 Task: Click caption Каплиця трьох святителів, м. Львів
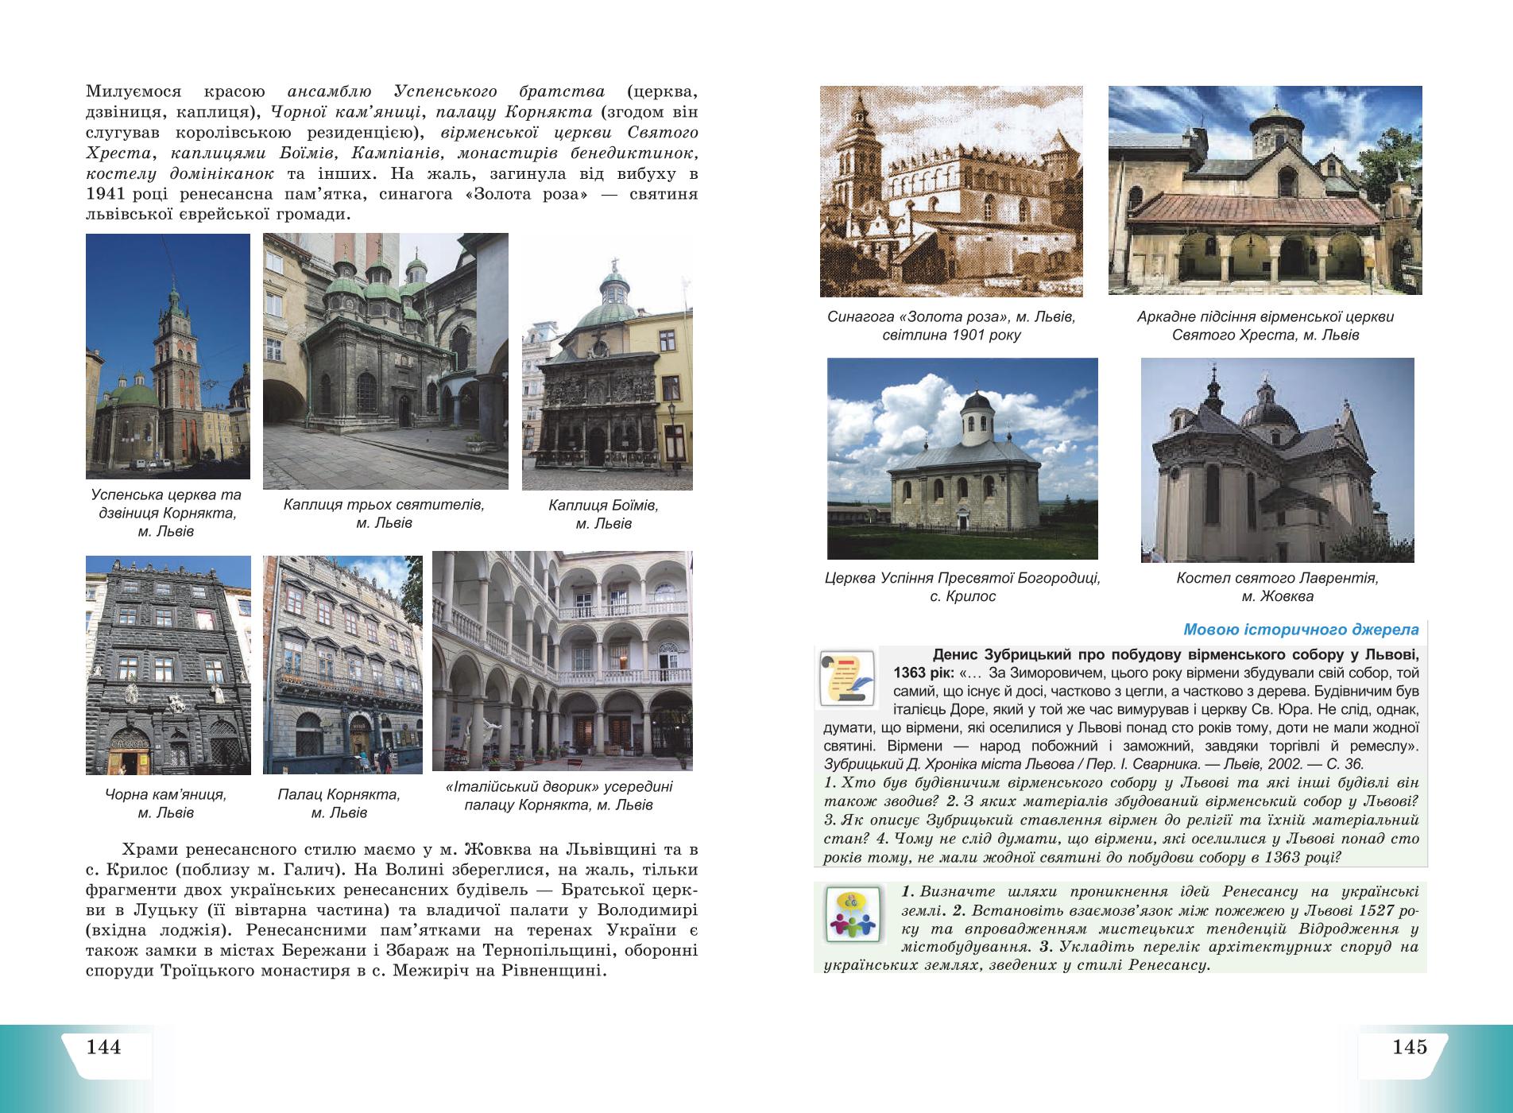pos(384,514)
